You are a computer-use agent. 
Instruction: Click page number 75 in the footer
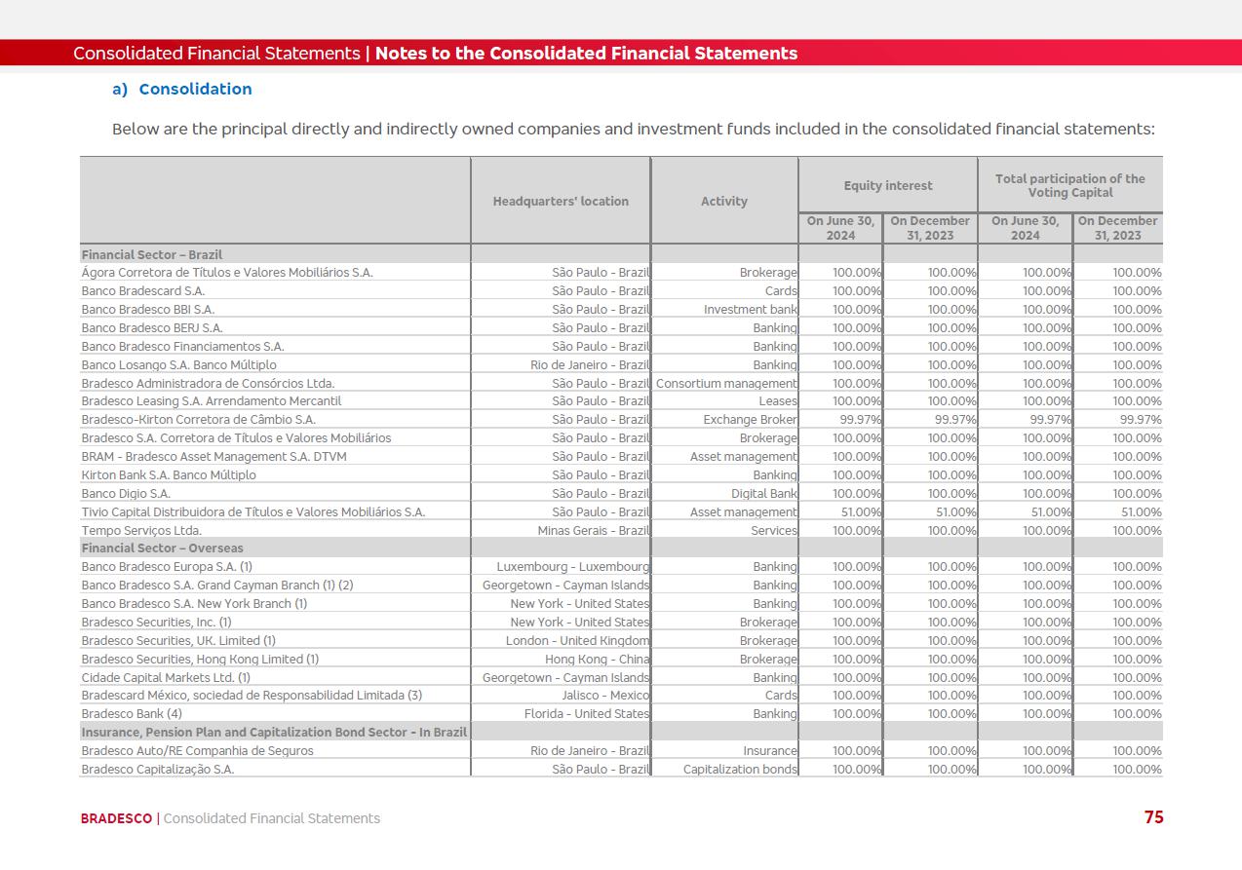pos(1153,817)
